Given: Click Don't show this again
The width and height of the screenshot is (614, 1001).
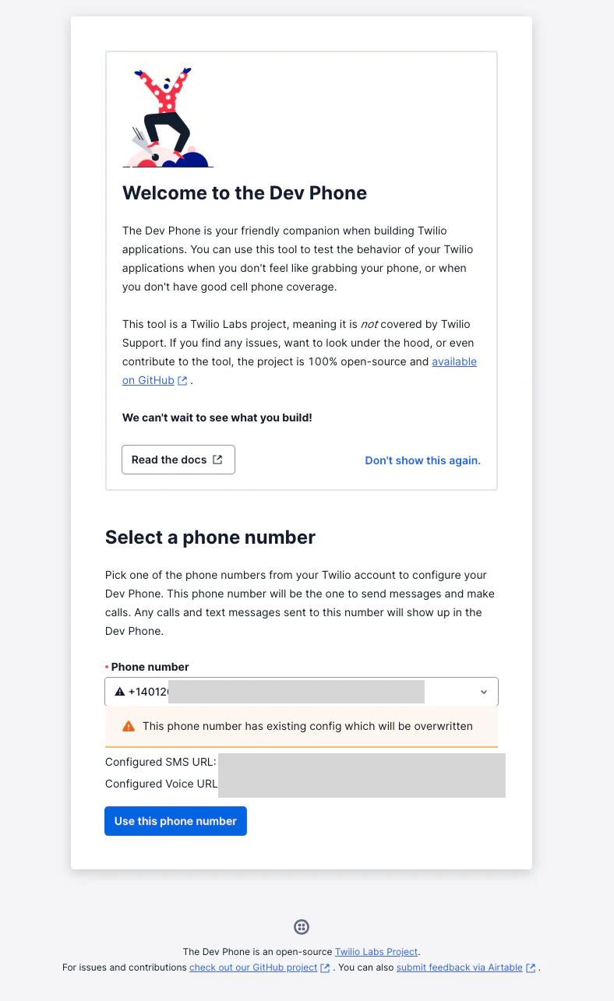Looking at the screenshot, I should pyautogui.click(x=422, y=460).
